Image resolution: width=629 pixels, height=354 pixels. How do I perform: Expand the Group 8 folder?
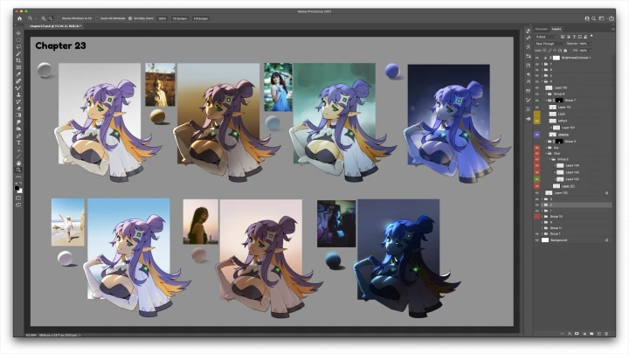point(546,94)
